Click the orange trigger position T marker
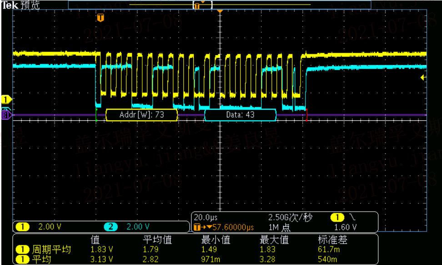The width and height of the screenshot is (442, 265). [100, 18]
